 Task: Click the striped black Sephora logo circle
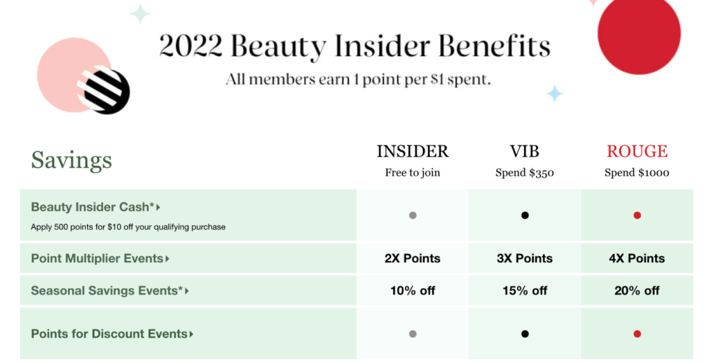click(x=105, y=91)
